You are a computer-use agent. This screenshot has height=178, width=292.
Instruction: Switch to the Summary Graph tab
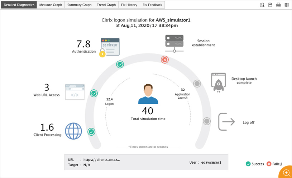pos(79,5)
